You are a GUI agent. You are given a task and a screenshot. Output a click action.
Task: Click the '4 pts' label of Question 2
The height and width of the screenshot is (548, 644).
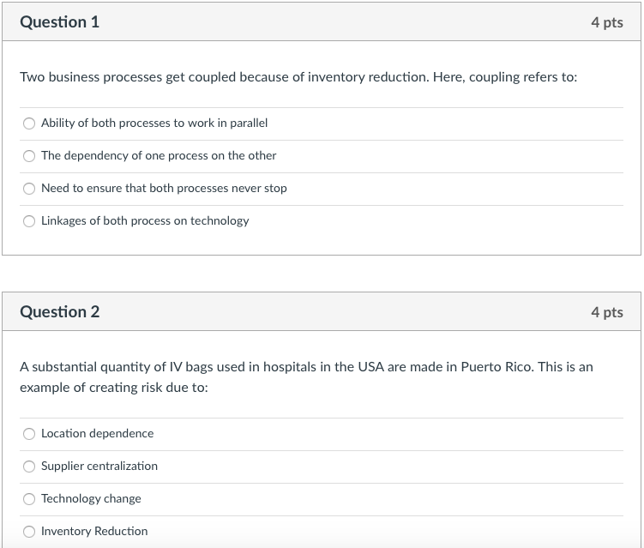click(x=607, y=312)
